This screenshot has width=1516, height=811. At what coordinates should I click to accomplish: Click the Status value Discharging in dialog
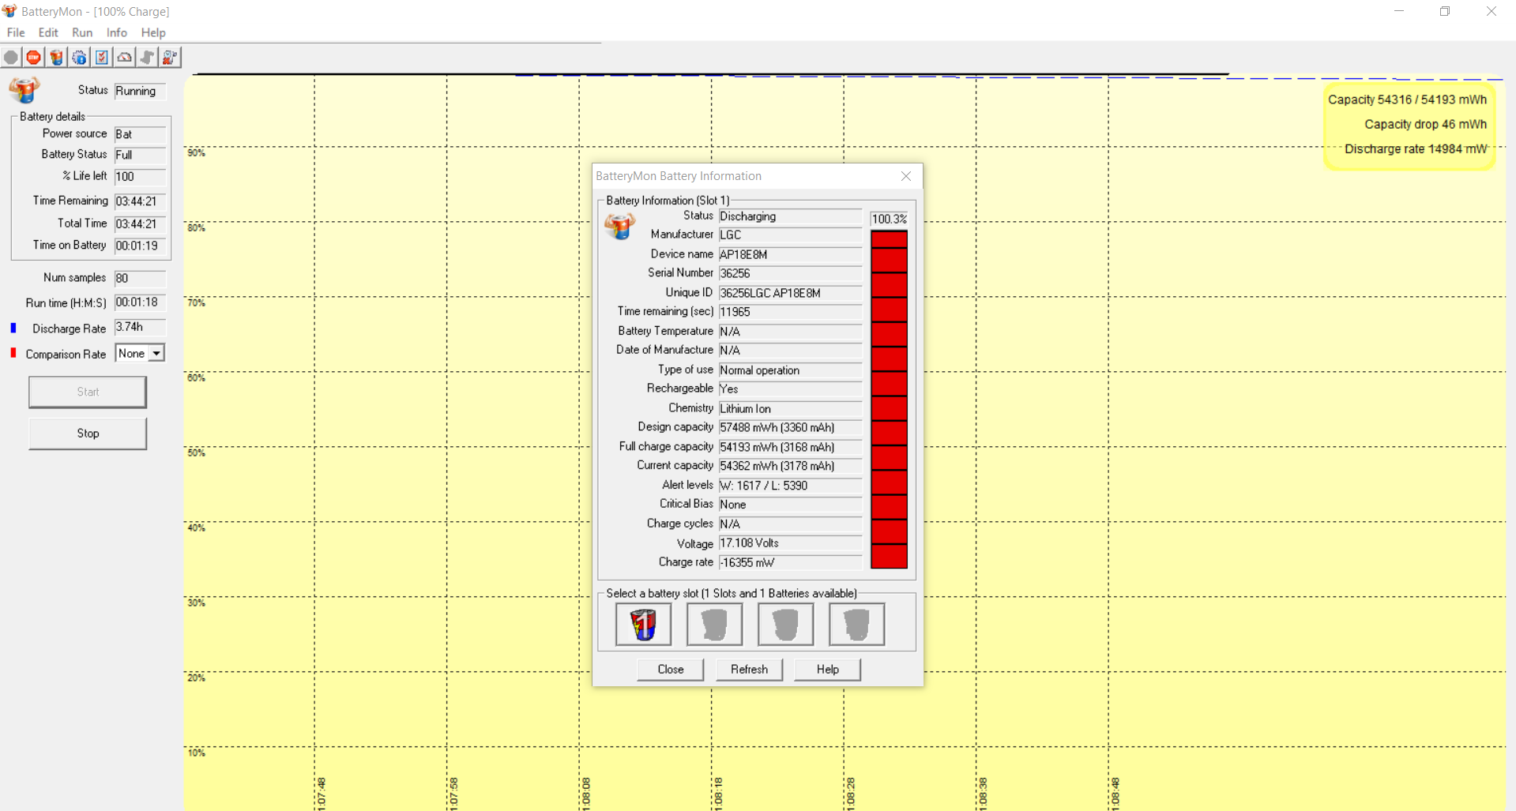pos(790,216)
